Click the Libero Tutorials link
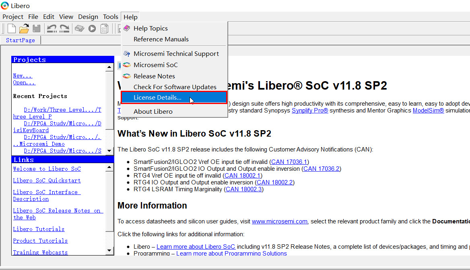 pos(39,229)
